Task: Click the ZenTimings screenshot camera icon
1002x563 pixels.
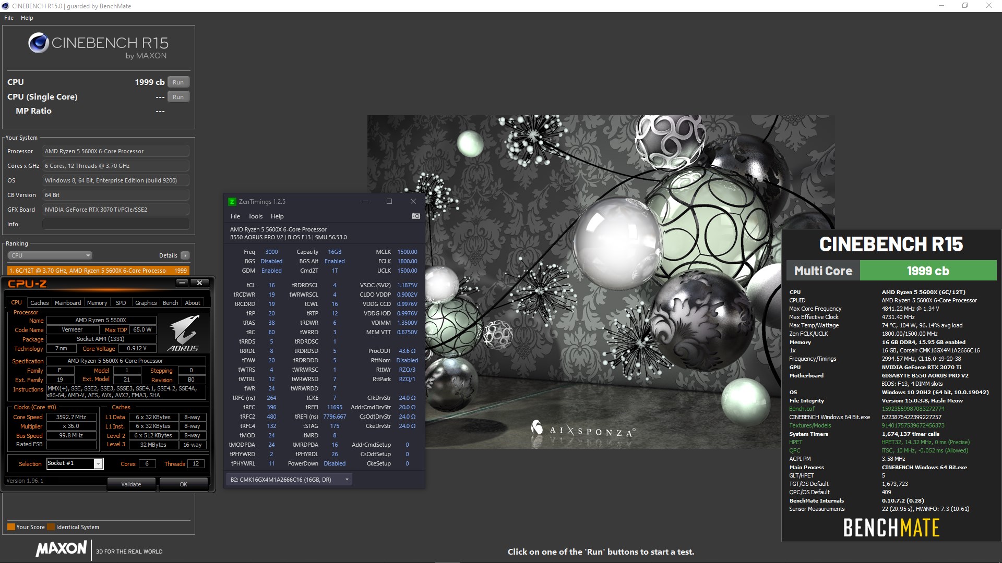Action: (415, 216)
